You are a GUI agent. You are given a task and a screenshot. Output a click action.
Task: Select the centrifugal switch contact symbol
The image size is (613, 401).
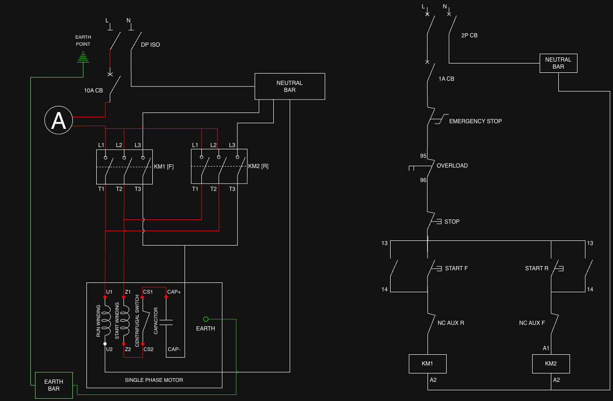point(145,322)
